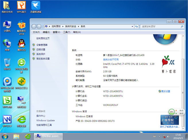Expand the 系统和安全 breadcrumb arrow
This screenshot has height=140, width=188.
79,26
